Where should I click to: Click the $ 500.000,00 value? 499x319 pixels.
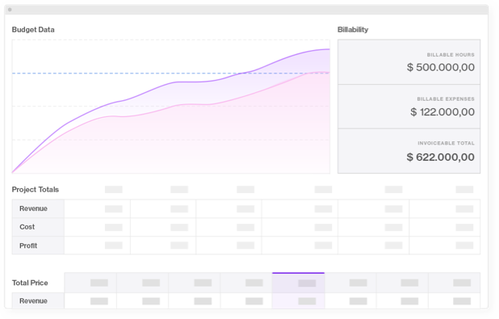(x=440, y=67)
